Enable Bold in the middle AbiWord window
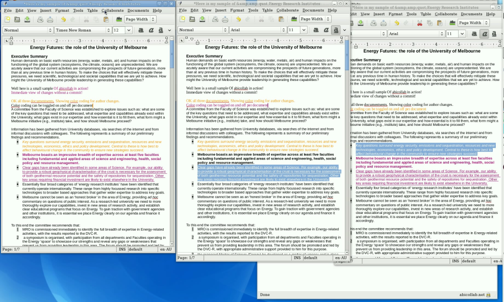 [316, 30]
